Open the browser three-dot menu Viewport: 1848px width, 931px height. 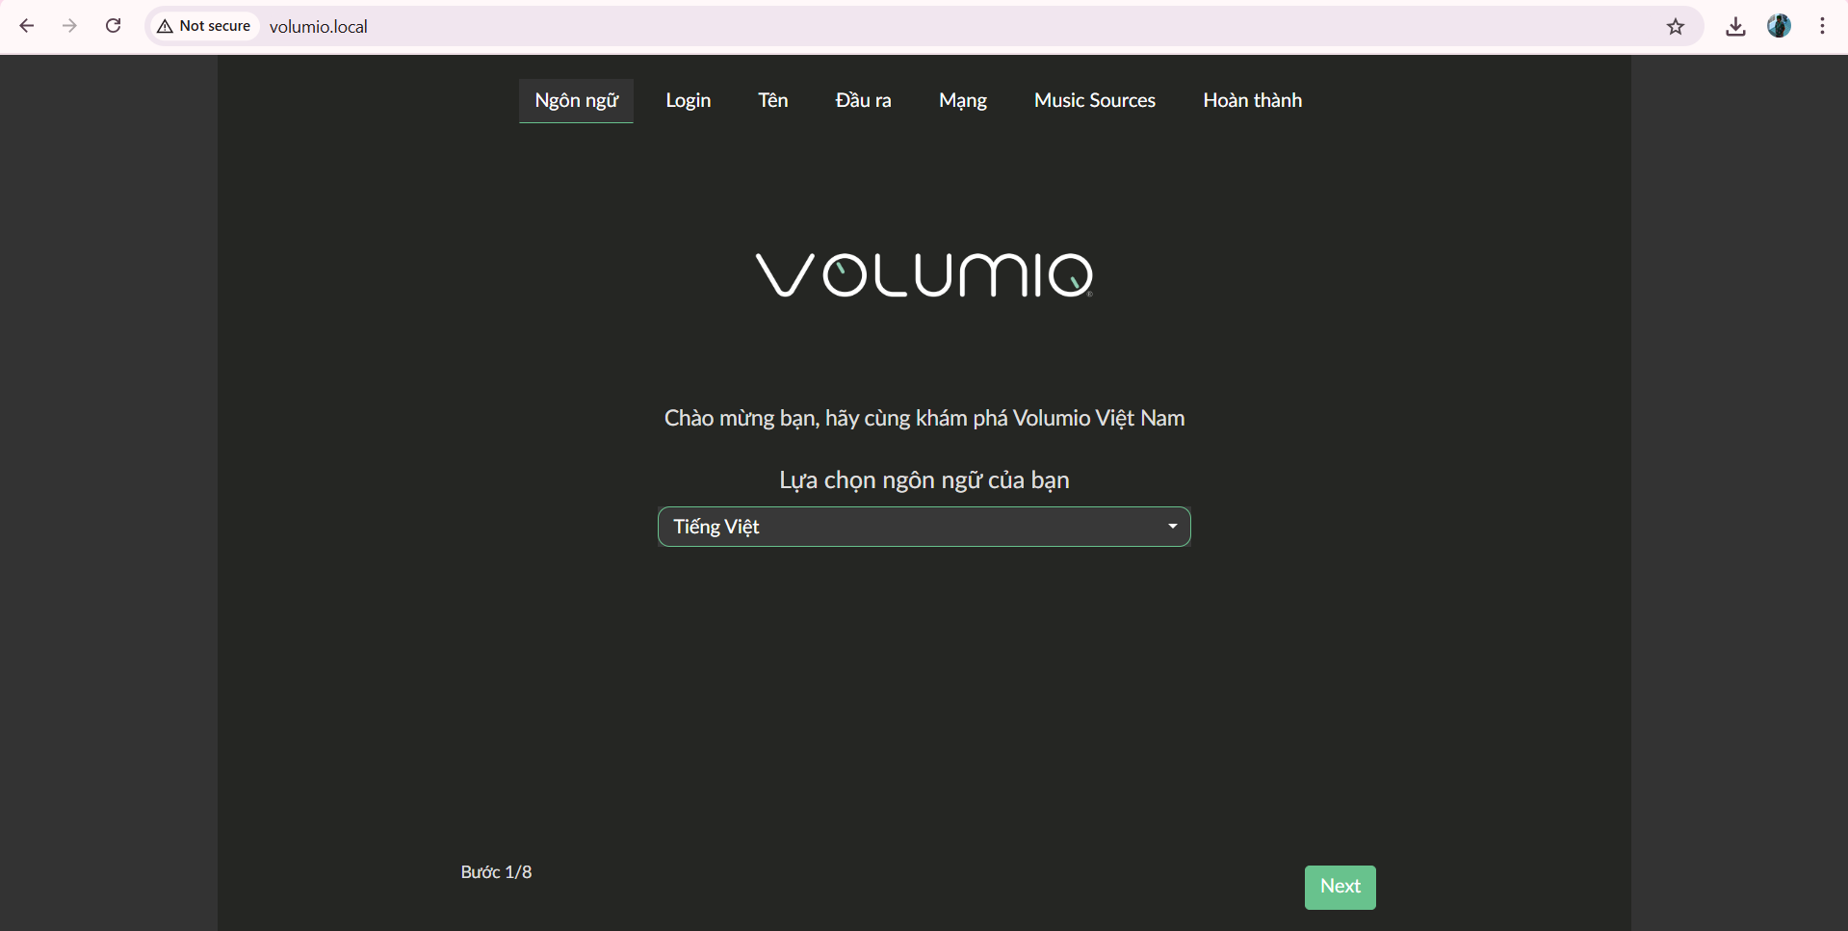pos(1822,26)
